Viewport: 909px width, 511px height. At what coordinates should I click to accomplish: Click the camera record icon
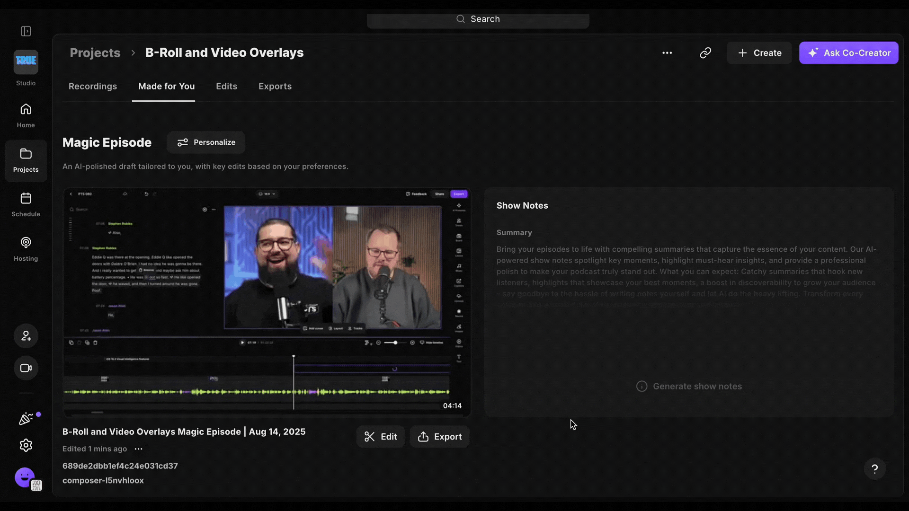26,368
